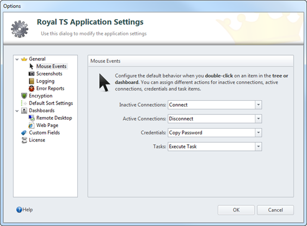Click the Custom Fields tag icon
Viewport: 307px width, 226px height.
(x=24, y=133)
